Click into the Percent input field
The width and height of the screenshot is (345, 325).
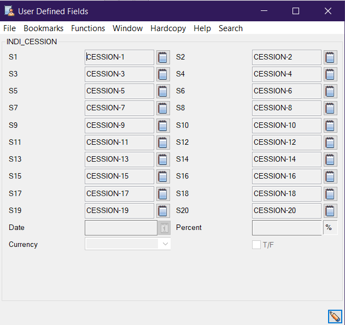coord(286,228)
